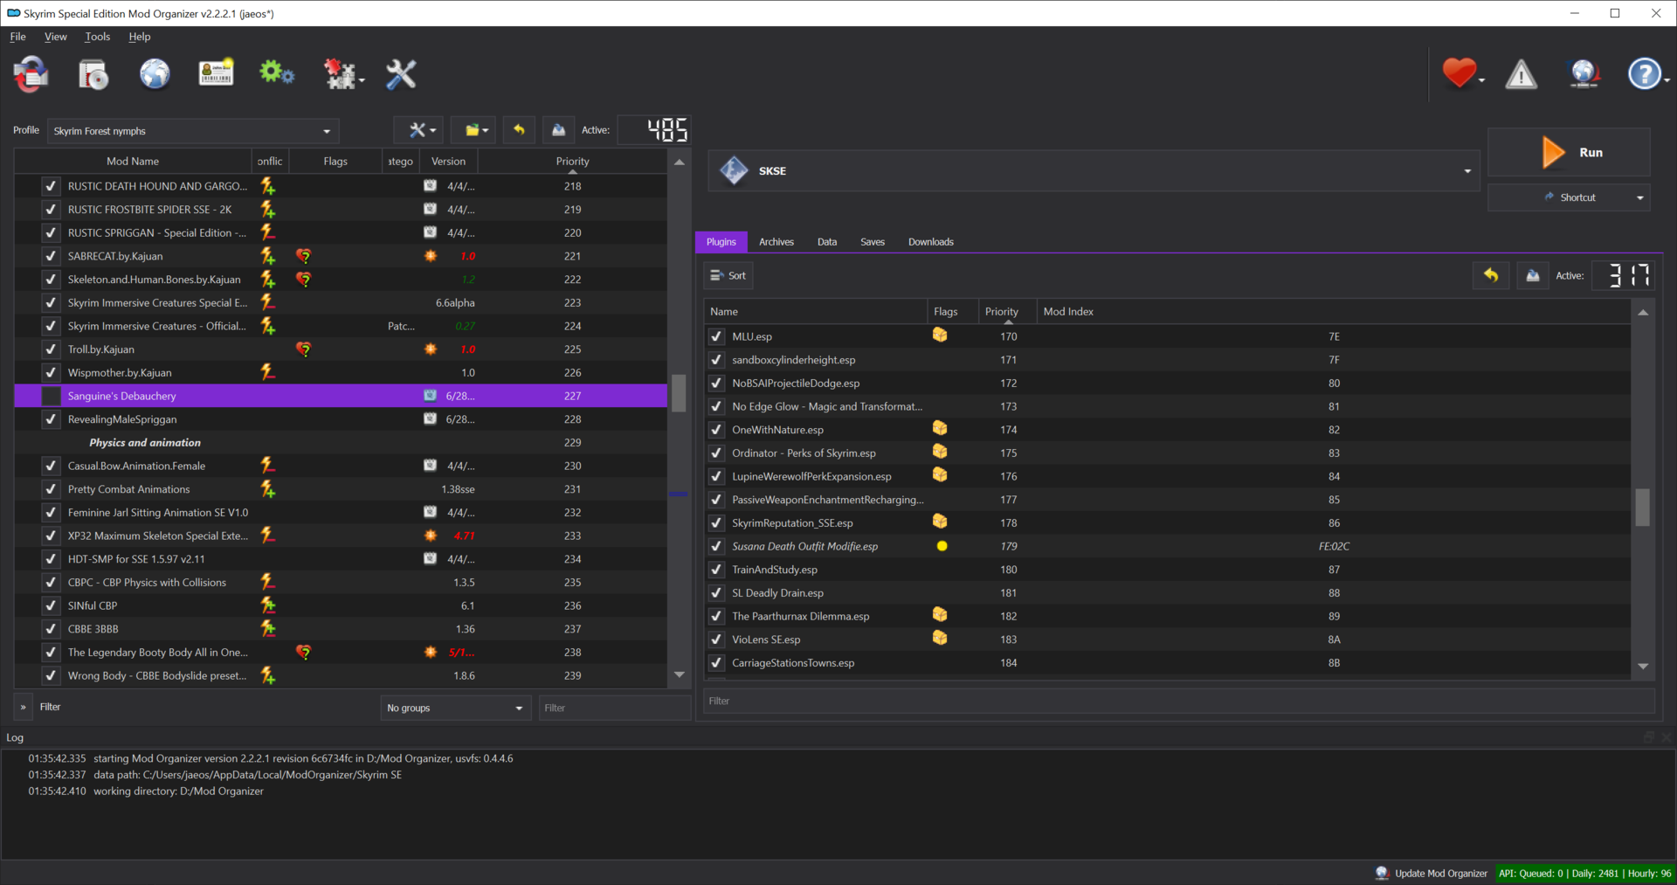Uncheck CBBE 3BBB mod checkbox
The image size is (1677, 885).
pos(51,629)
